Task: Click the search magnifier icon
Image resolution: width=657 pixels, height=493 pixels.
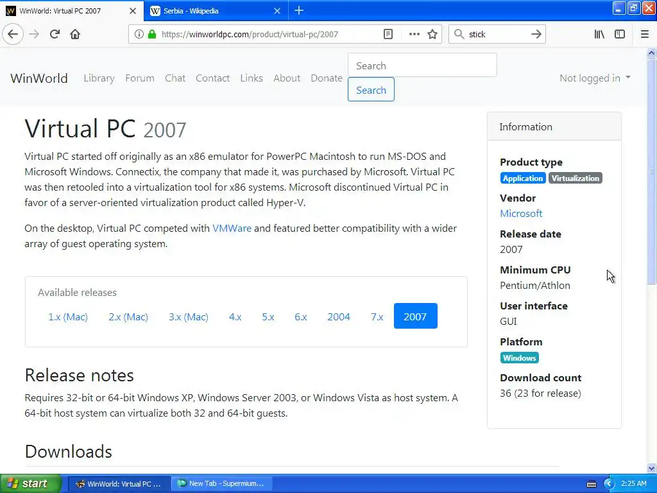Action: (459, 35)
